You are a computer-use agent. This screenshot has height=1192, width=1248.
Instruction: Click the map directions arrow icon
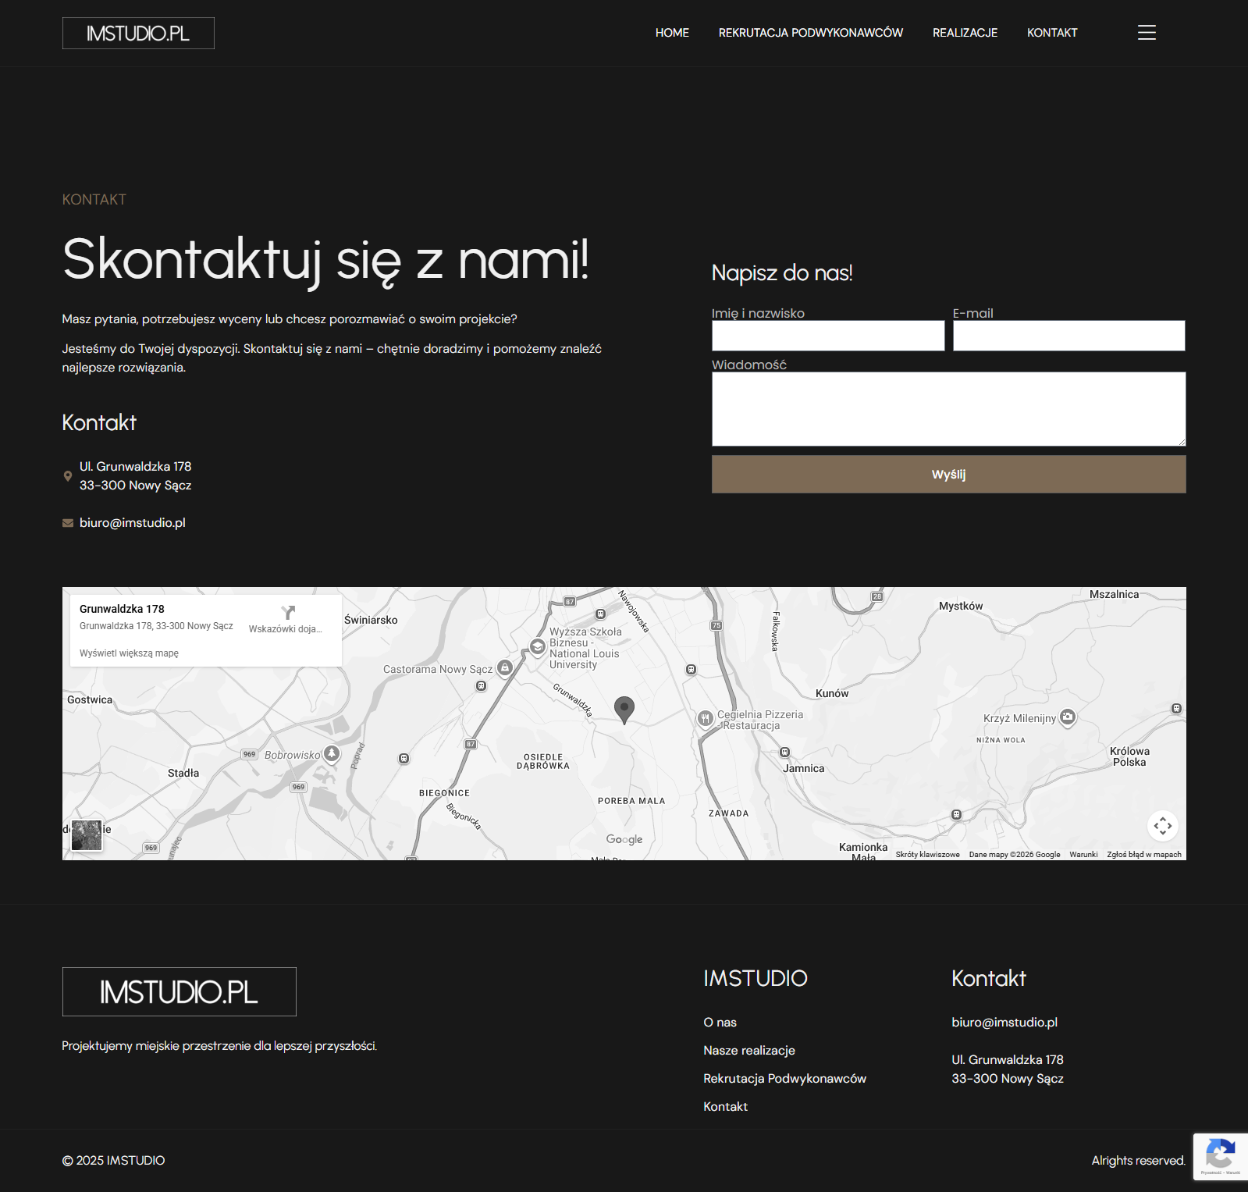(x=288, y=612)
